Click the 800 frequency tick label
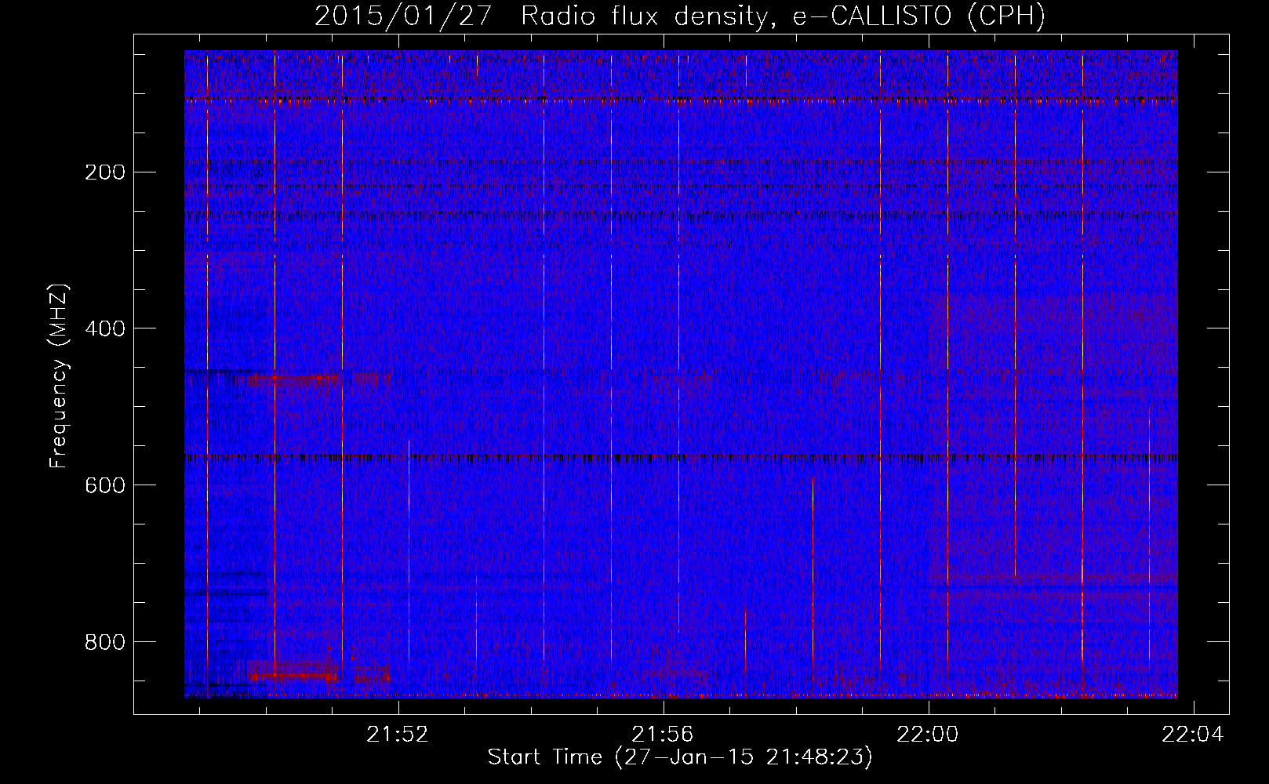 click(x=105, y=642)
